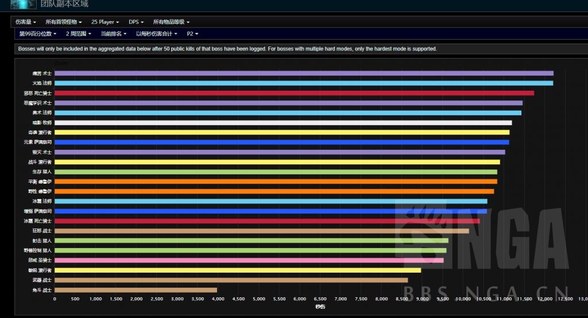The width and height of the screenshot is (588, 318).
Task: Click the yellow 敏锐 潜行者 bar
Action: coord(238,270)
